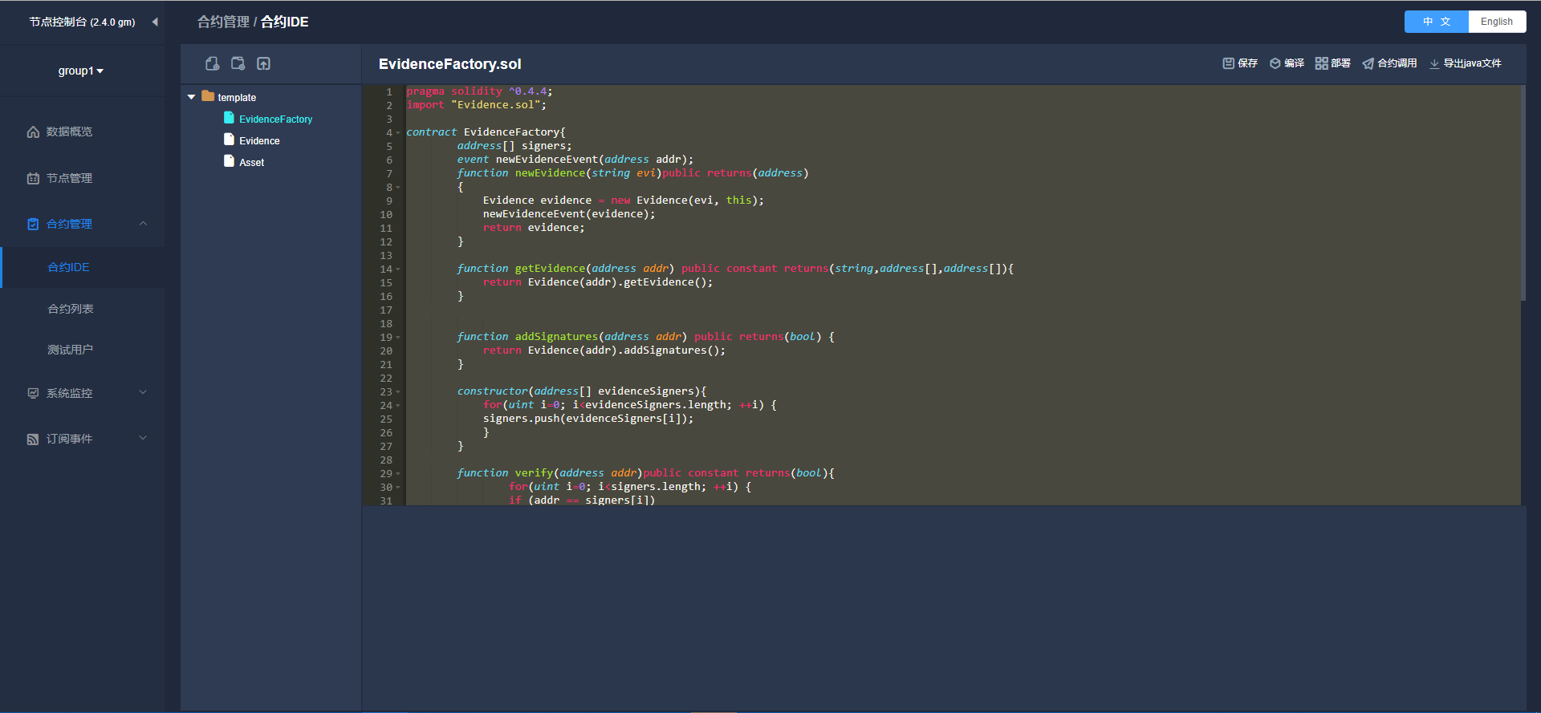Click the 合约管理 breadcrumb link
1541x713 pixels.
pyautogui.click(x=223, y=22)
